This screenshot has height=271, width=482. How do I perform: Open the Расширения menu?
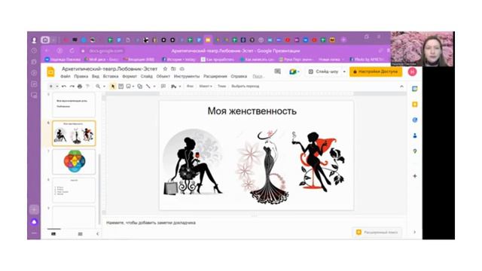pyautogui.click(x=215, y=76)
